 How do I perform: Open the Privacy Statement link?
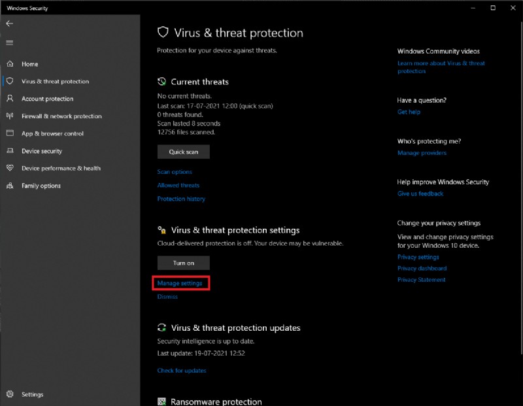[x=421, y=280]
